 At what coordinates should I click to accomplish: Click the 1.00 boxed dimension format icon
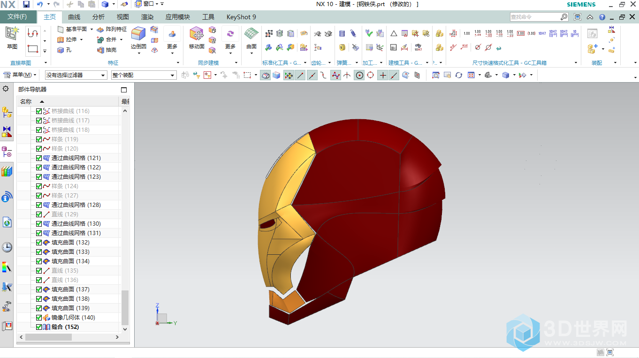click(x=521, y=33)
